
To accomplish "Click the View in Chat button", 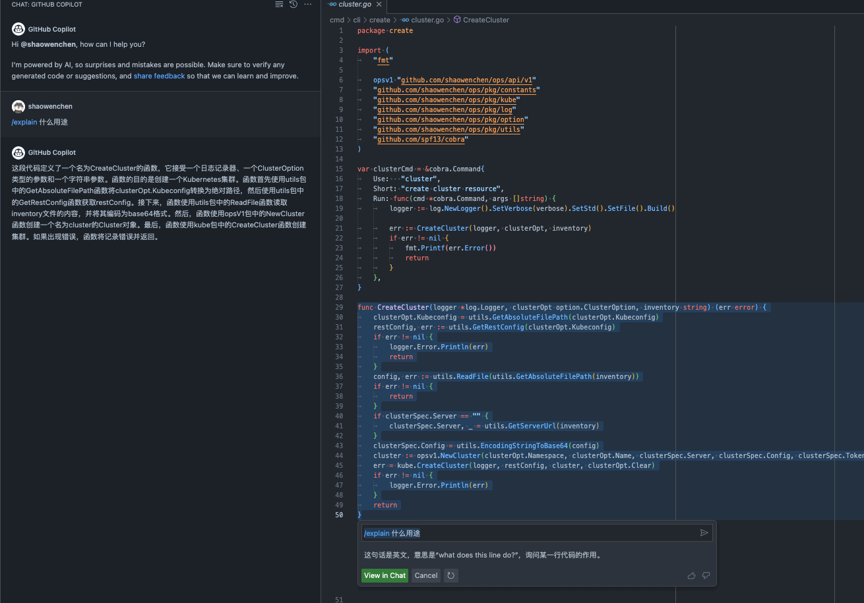I will click(x=385, y=575).
